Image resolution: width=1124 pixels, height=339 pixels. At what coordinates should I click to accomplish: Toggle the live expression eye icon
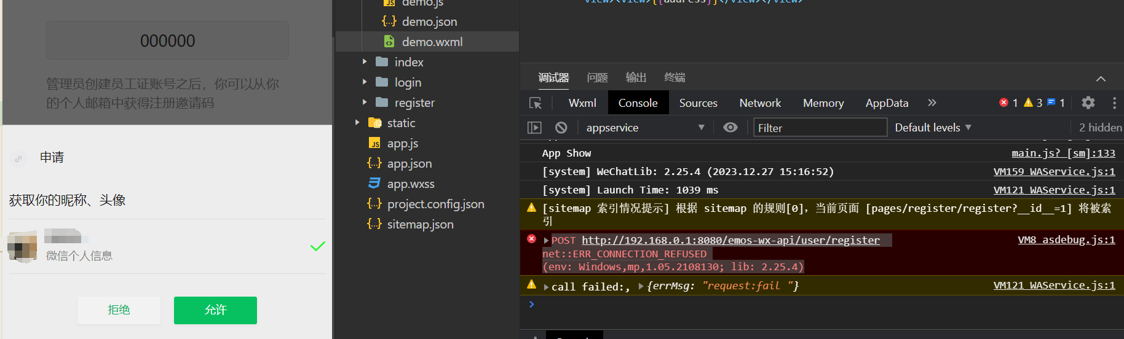click(730, 127)
